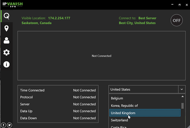This screenshot has width=190, height=128.
Task: Open the settings gear tab
Action: tap(7, 52)
